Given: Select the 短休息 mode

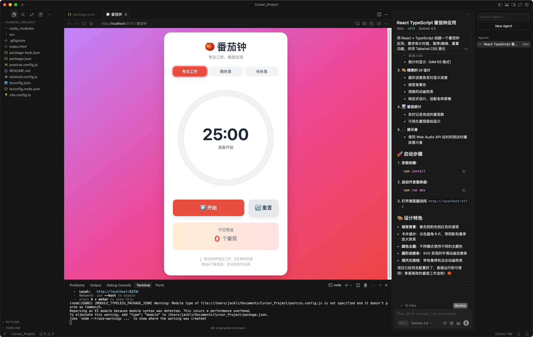Looking at the screenshot, I should (x=225, y=71).
